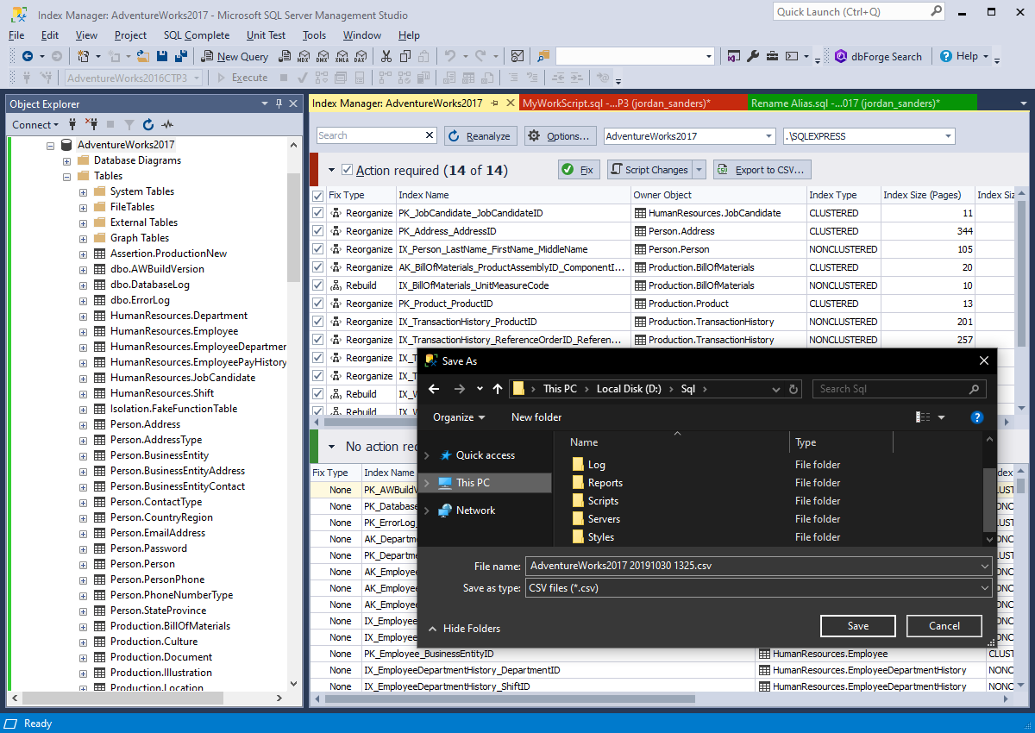Click the Save button

coord(857,626)
